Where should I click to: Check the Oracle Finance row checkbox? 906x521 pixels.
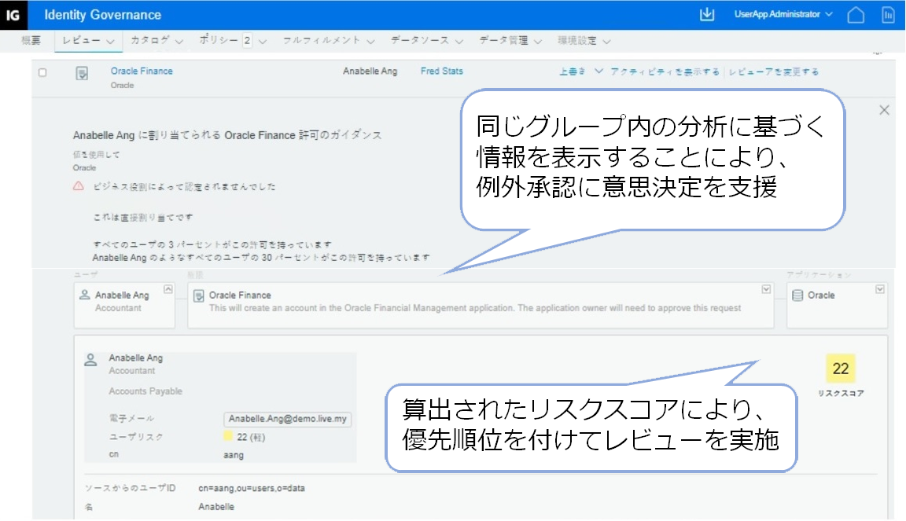pyautogui.click(x=42, y=73)
